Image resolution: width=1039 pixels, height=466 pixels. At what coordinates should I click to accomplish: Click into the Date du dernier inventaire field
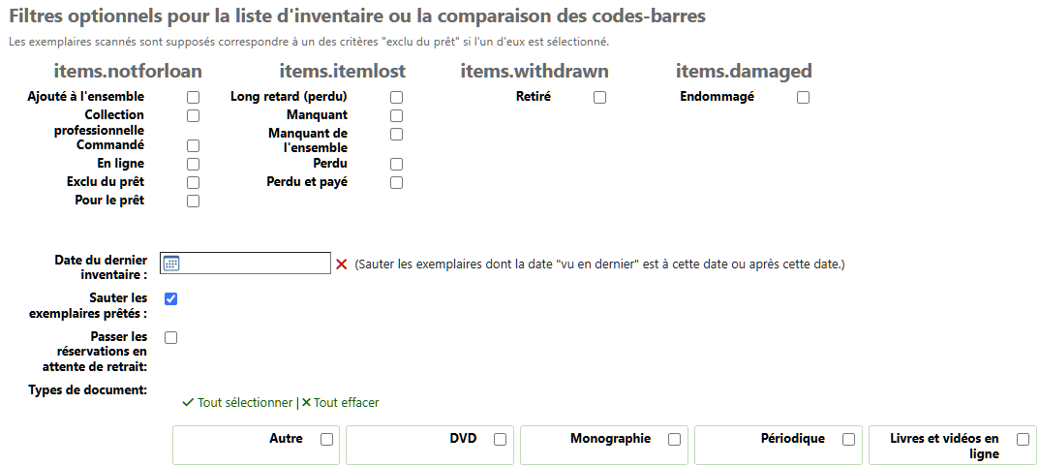pos(245,264)
